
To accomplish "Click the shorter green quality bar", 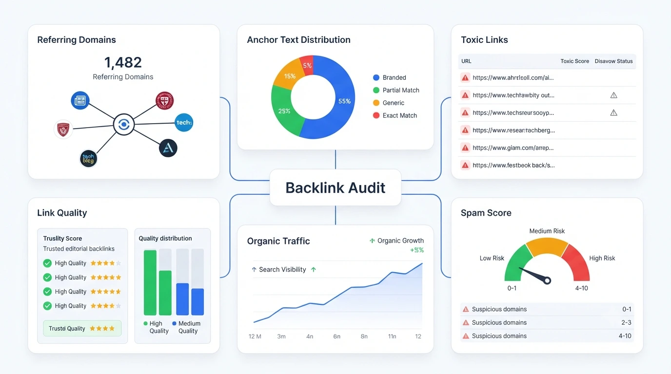I will click(165, 293).
